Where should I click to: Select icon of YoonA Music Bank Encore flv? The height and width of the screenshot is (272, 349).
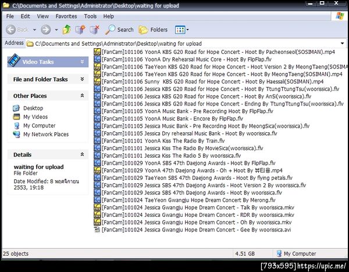tap(97, 118)
